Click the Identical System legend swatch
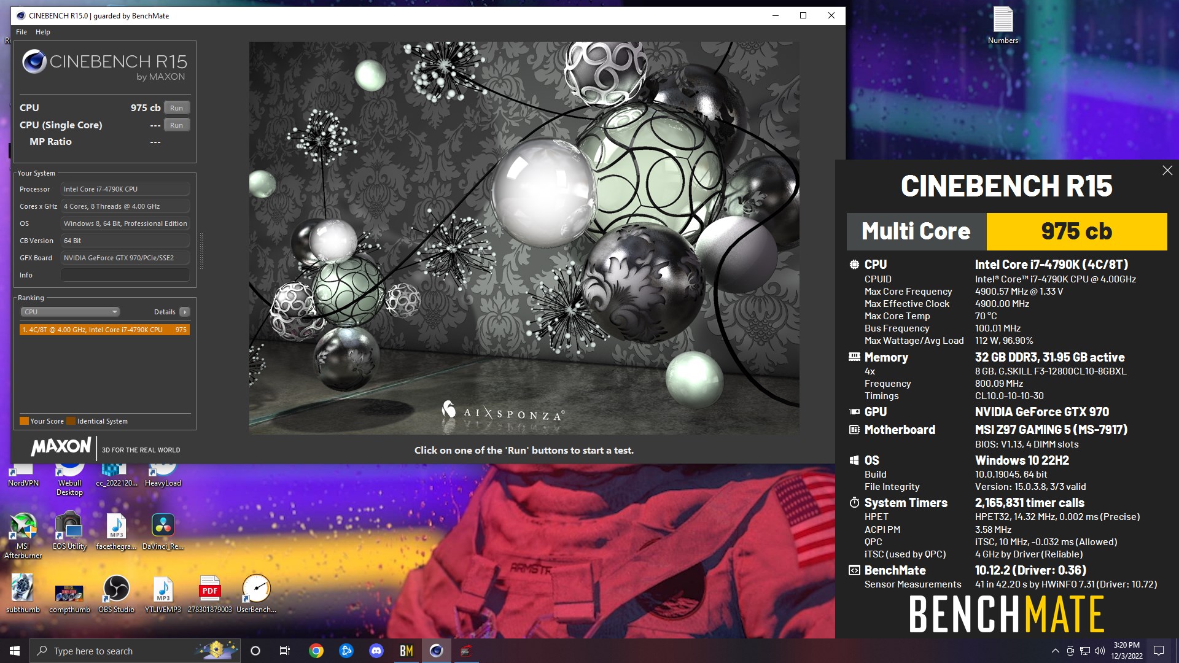The width and height of the screenshot is (1179, 663). point(71,421)
